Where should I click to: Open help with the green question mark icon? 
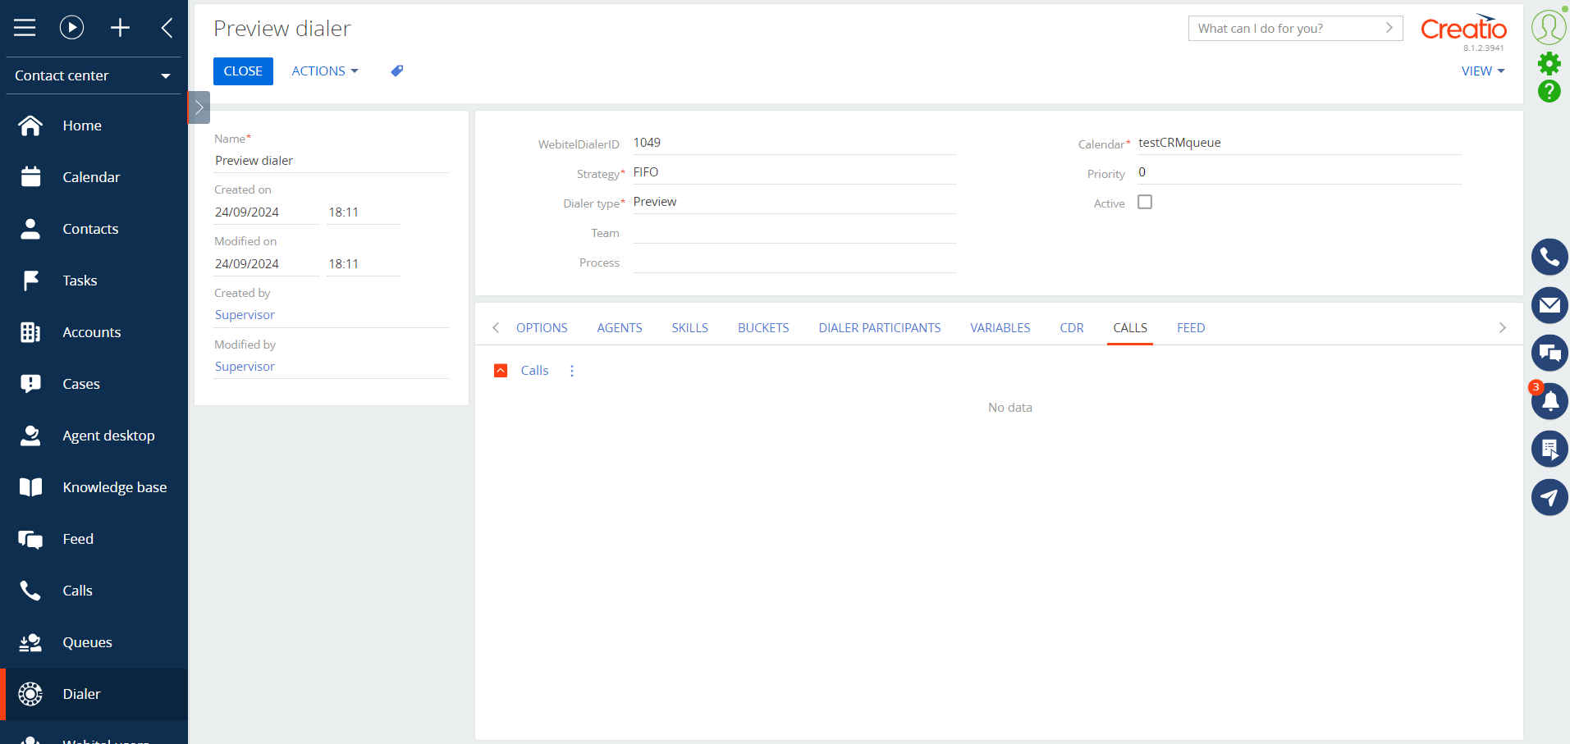[x=1549, y=91]
